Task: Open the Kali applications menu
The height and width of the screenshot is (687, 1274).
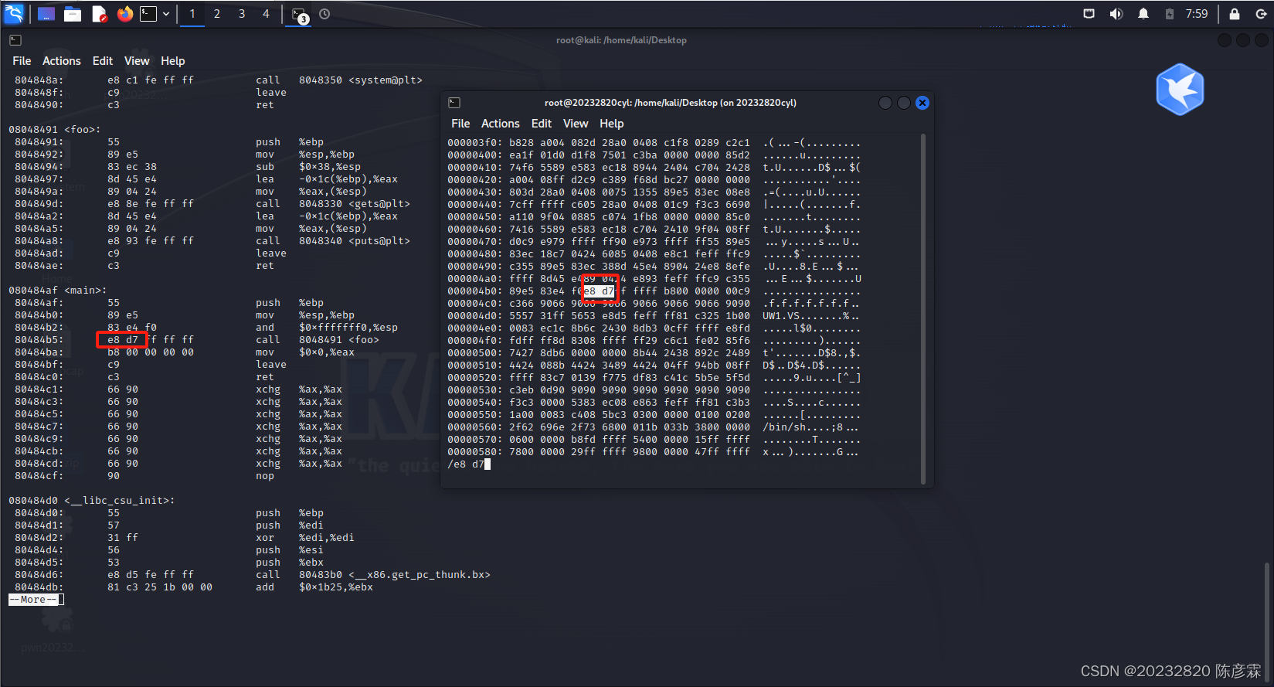Action: point(15,13)
